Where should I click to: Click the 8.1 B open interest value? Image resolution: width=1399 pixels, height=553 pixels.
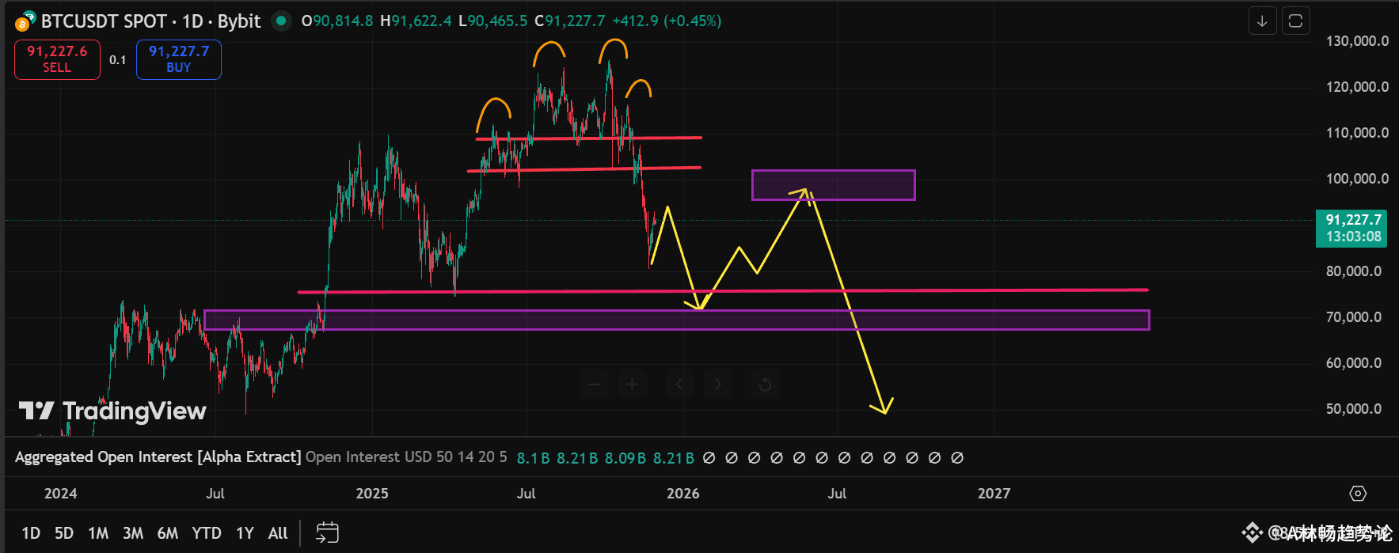(x=533, y=458)
